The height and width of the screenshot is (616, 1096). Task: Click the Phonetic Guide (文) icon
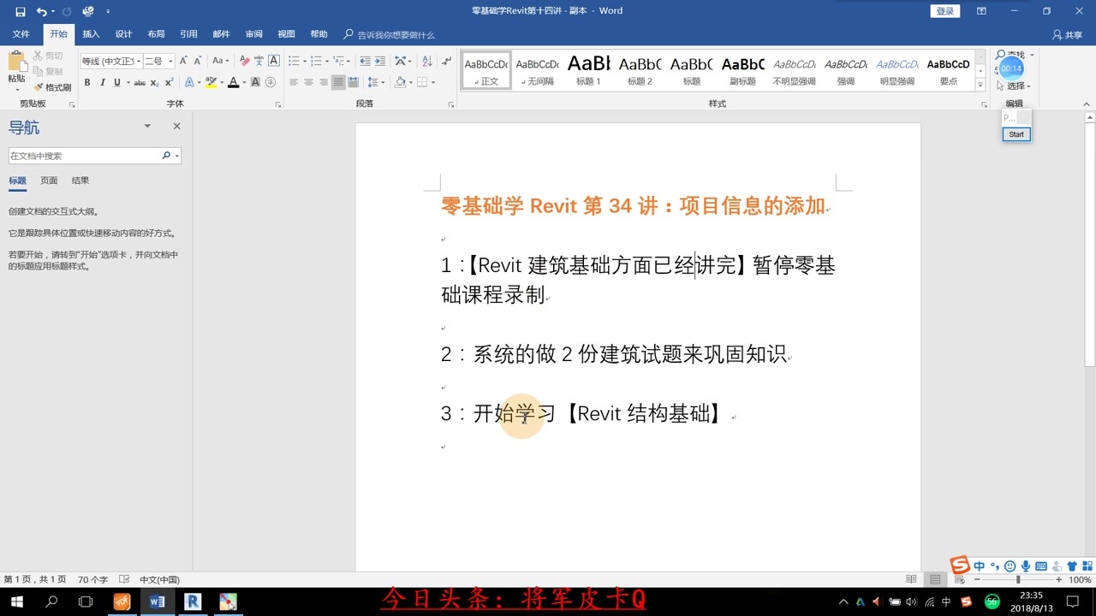pyautogui.click(x=259, y=61)
